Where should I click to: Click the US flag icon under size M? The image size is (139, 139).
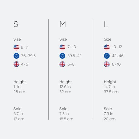click(62, 48)
